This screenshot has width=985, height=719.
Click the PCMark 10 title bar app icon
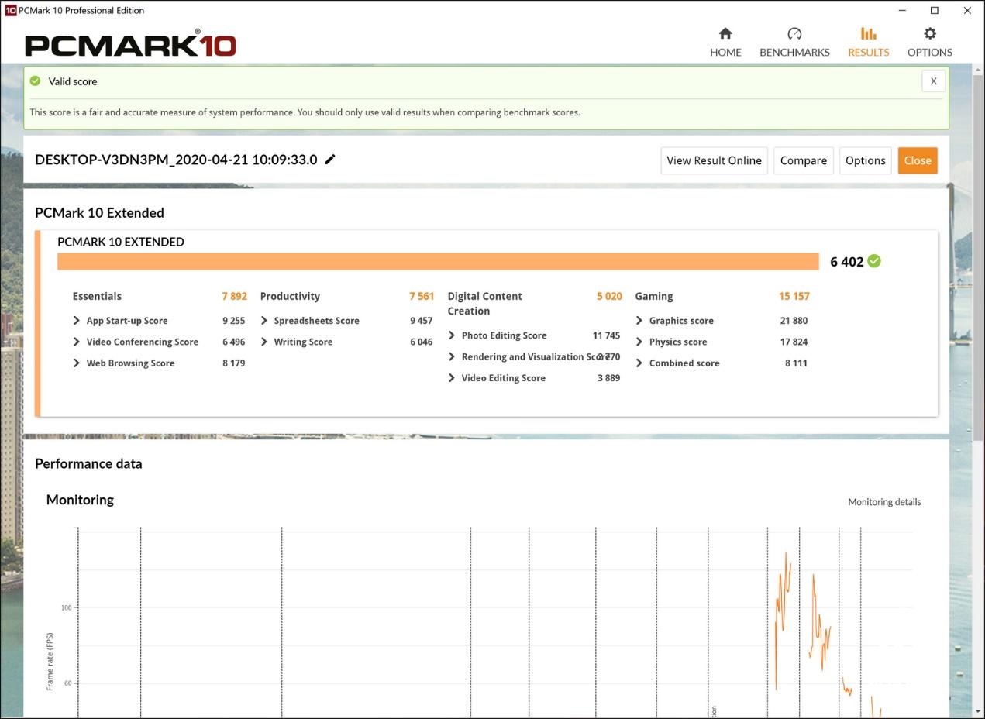(x=10, y=10)
